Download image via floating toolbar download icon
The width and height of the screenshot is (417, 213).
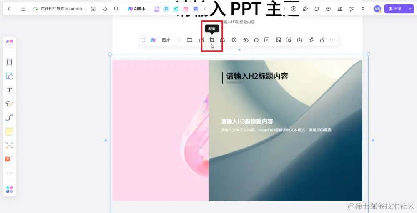pyautogui.click(x=299, y=40)
